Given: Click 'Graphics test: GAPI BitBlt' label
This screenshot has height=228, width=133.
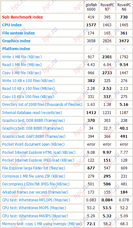Looking at the screenshot, I should (34, 137).
